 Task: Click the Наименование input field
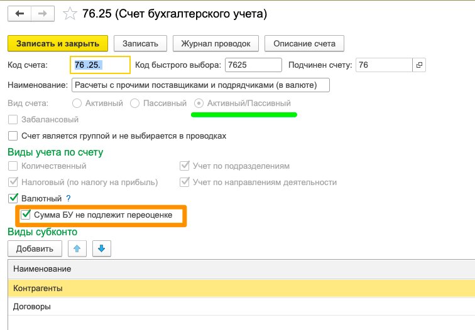200,85
